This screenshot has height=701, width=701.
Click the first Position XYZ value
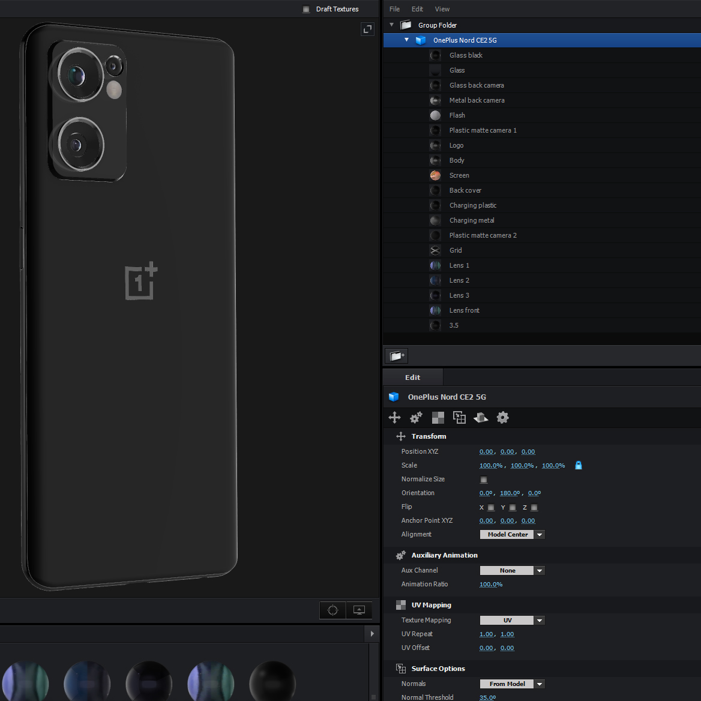pos(486,451)
